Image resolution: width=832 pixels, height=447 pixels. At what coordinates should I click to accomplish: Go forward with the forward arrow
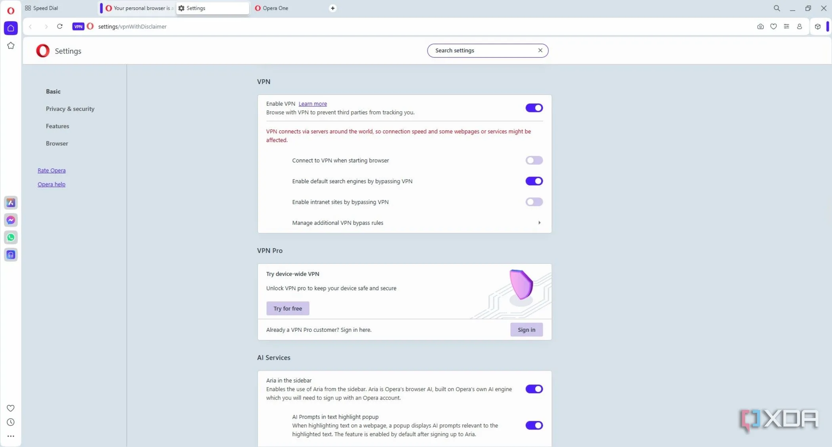click(x=46, y=27)
